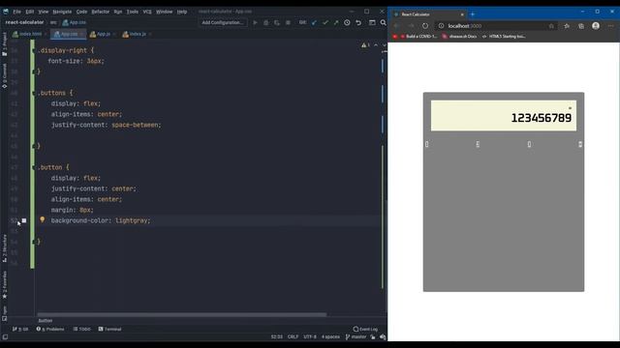
Task: Click CRLF line separator in status bar
Action: (x=293, y=337)
